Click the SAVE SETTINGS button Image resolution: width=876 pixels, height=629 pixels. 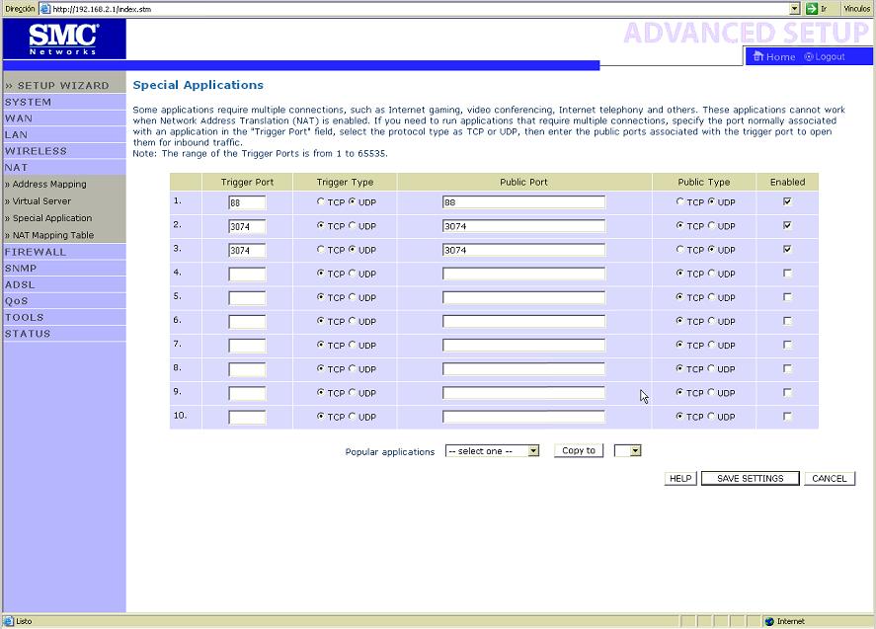751,478
